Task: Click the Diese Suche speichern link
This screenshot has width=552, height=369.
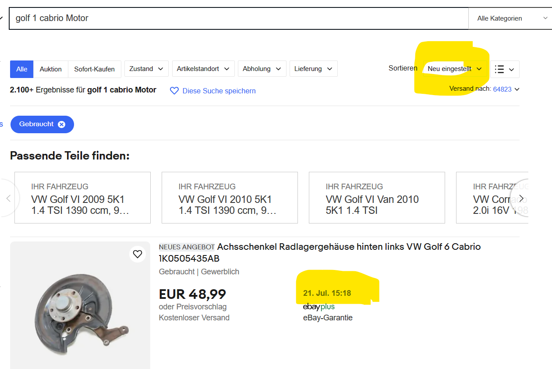Action: point(219,91)
